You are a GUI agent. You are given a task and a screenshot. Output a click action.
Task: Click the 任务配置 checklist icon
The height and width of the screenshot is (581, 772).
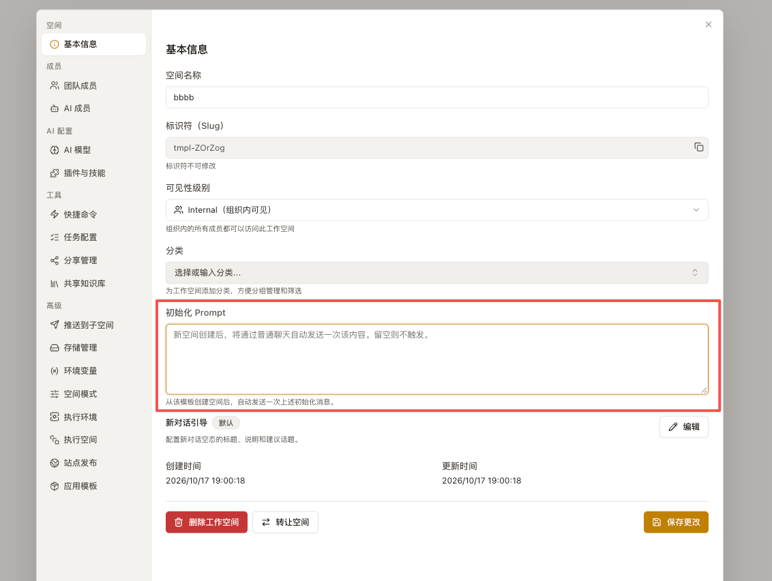click(55, 237)
